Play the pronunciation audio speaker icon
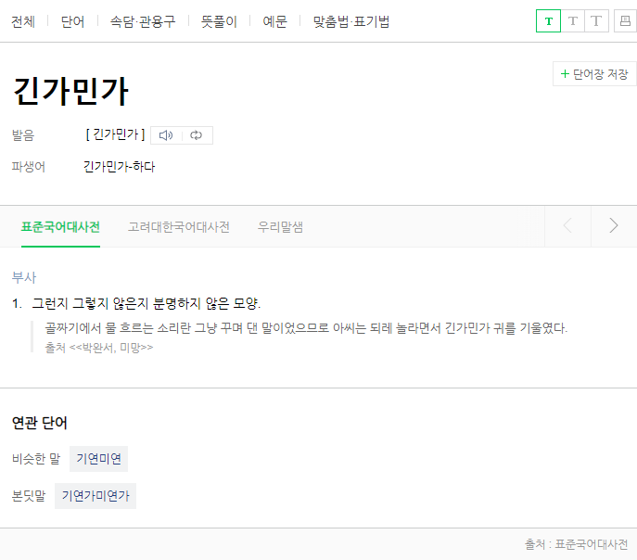This screenshot has height=560, width=637. [166, 135]
